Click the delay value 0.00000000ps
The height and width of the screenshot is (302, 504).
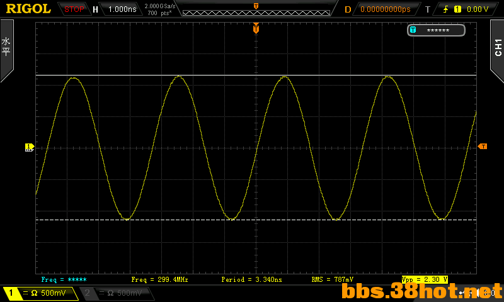tap(386, 9)
